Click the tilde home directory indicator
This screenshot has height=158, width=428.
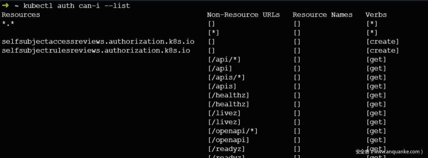(x=16, y=6)
